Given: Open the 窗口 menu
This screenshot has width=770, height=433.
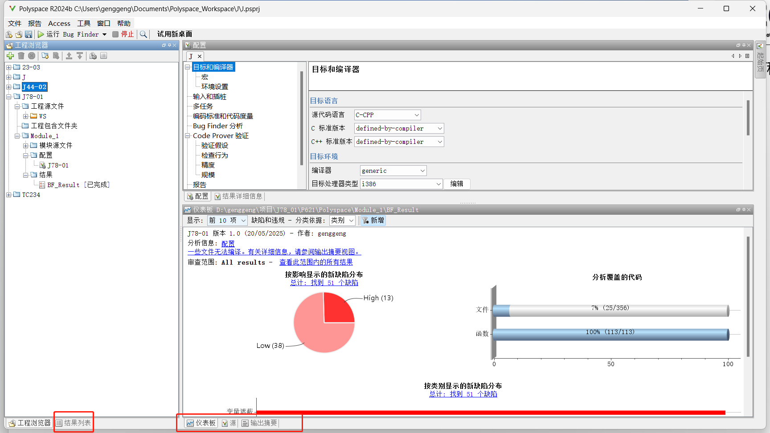Looking at the screenshot, I should [104, 24].
